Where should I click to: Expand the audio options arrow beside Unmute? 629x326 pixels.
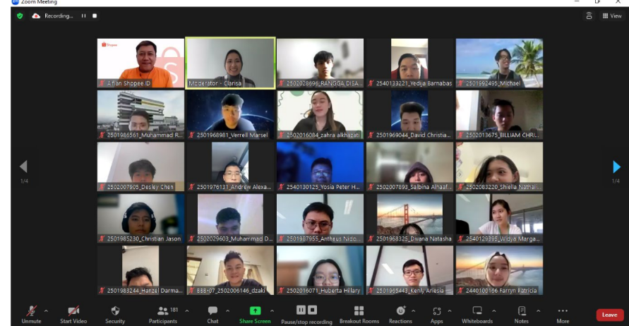point(47,310)
